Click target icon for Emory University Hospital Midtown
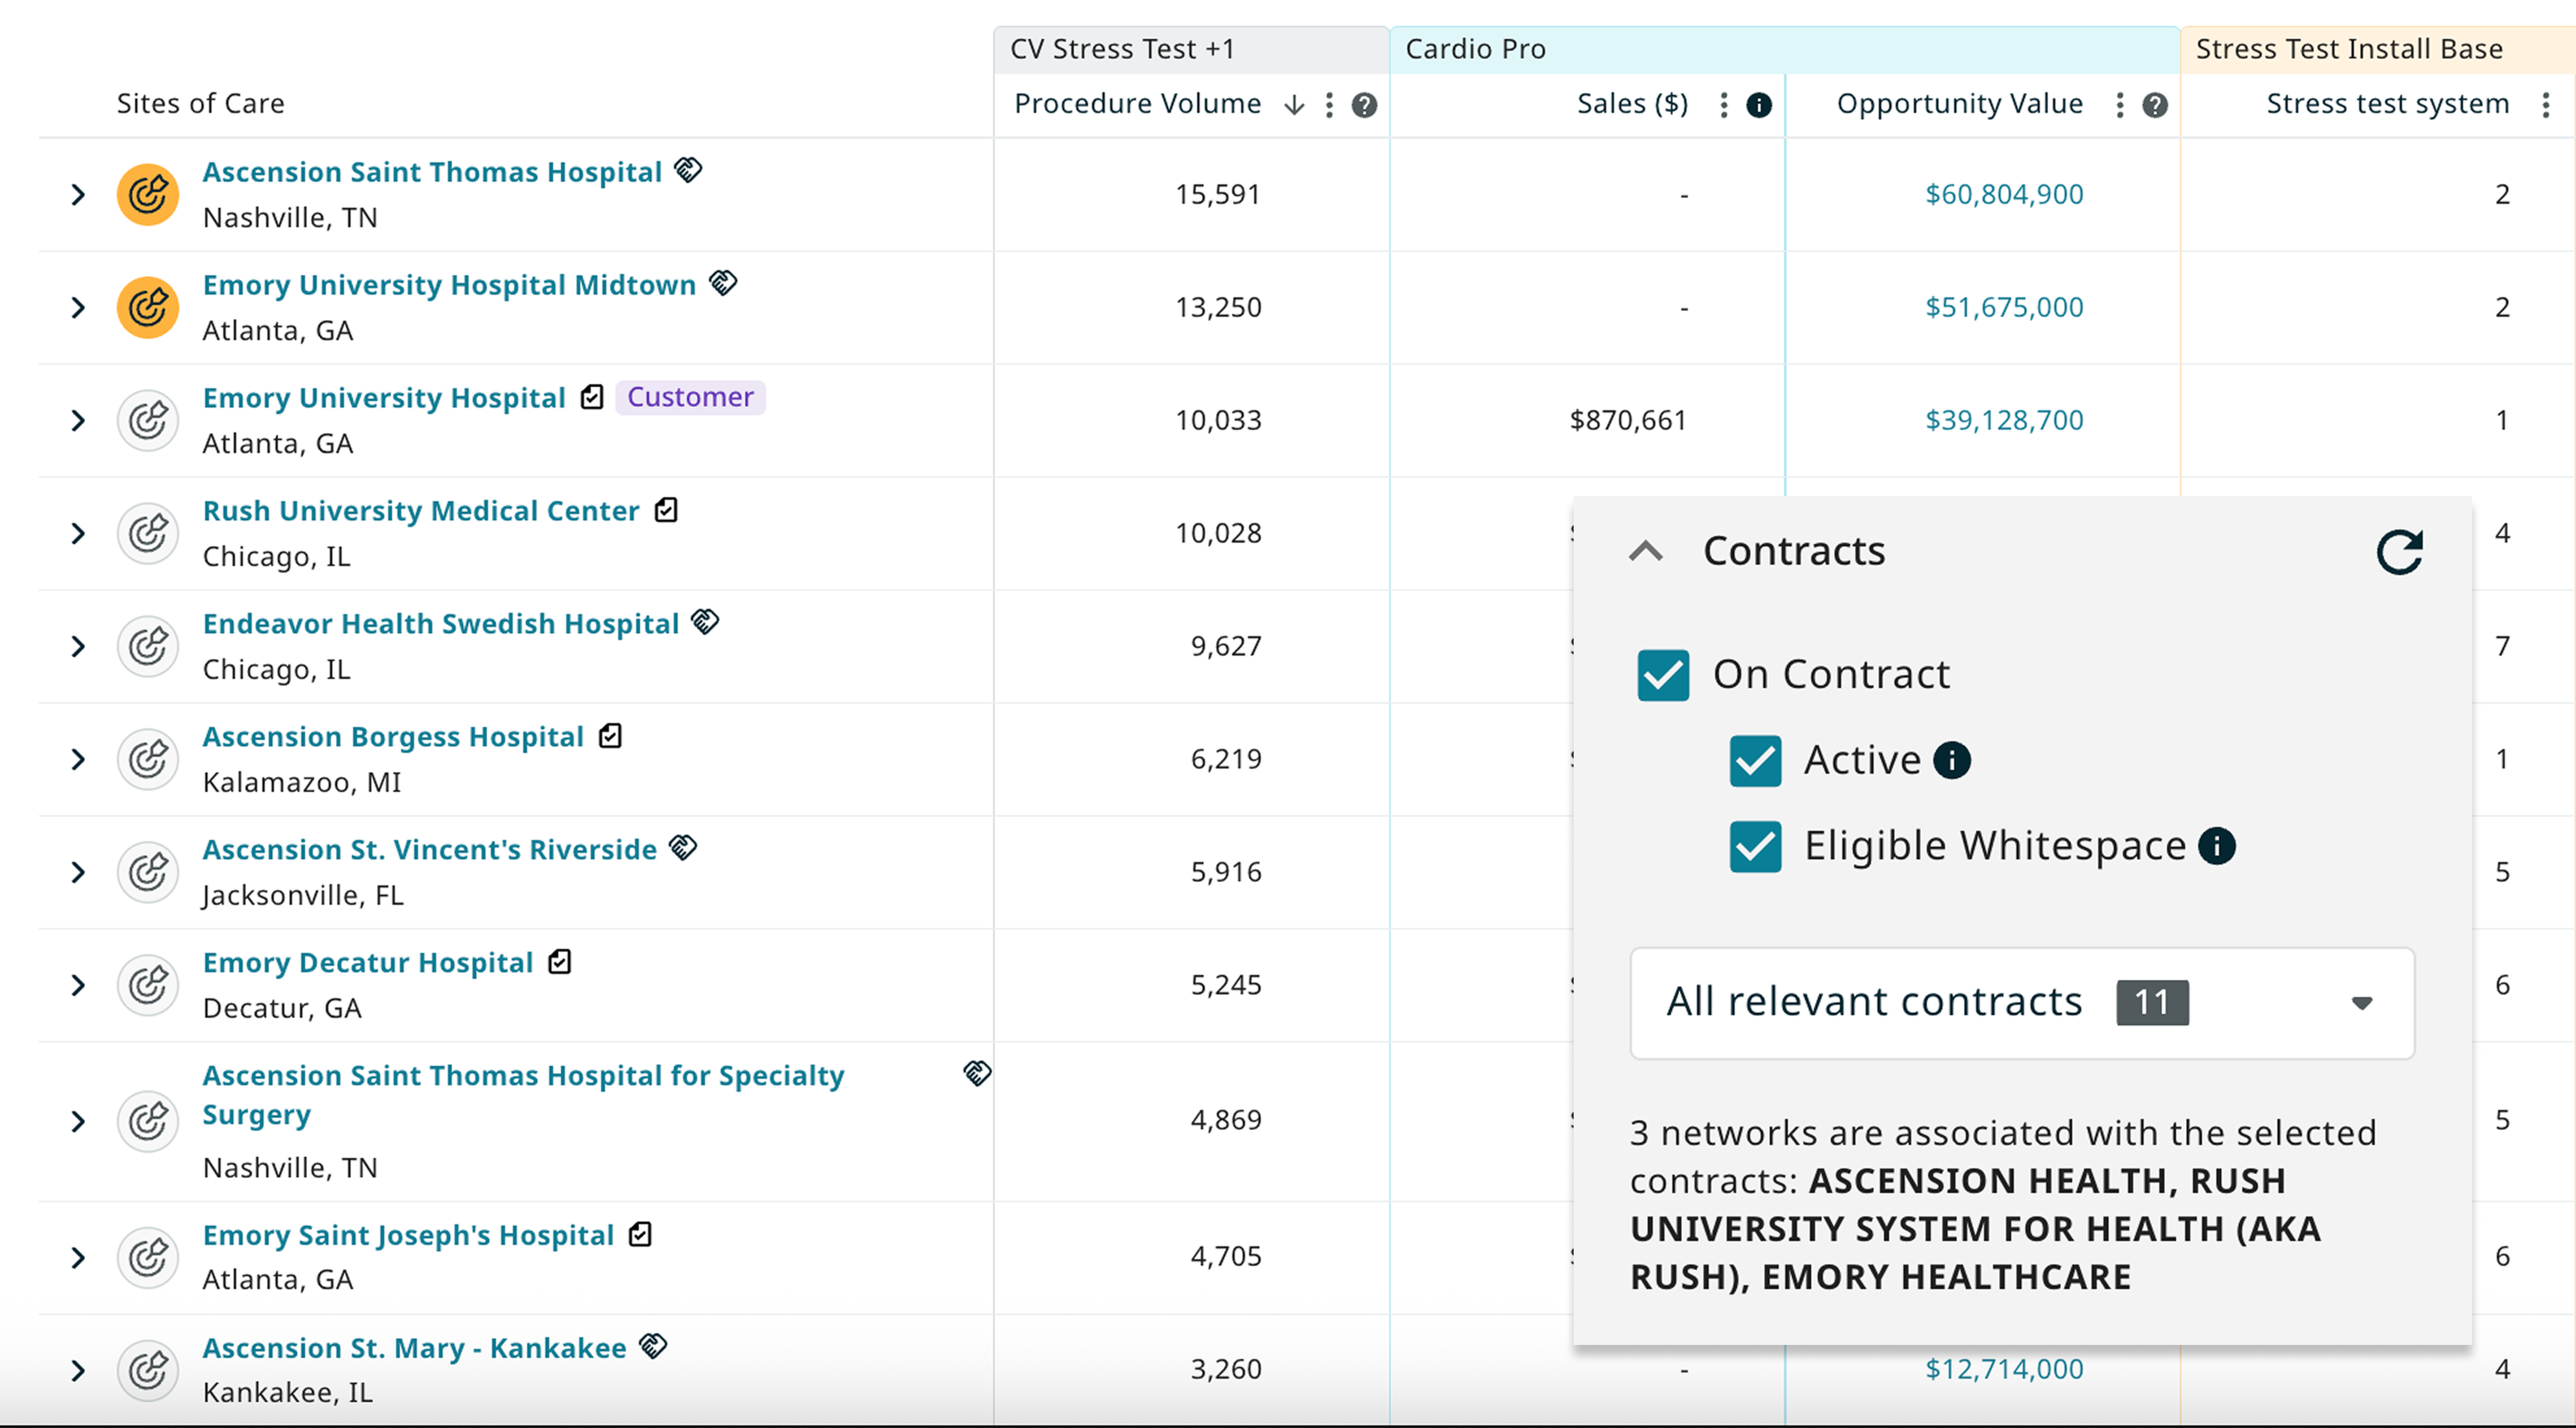This screenshot has width=2576, height=1428. click(x=148, y=308)
